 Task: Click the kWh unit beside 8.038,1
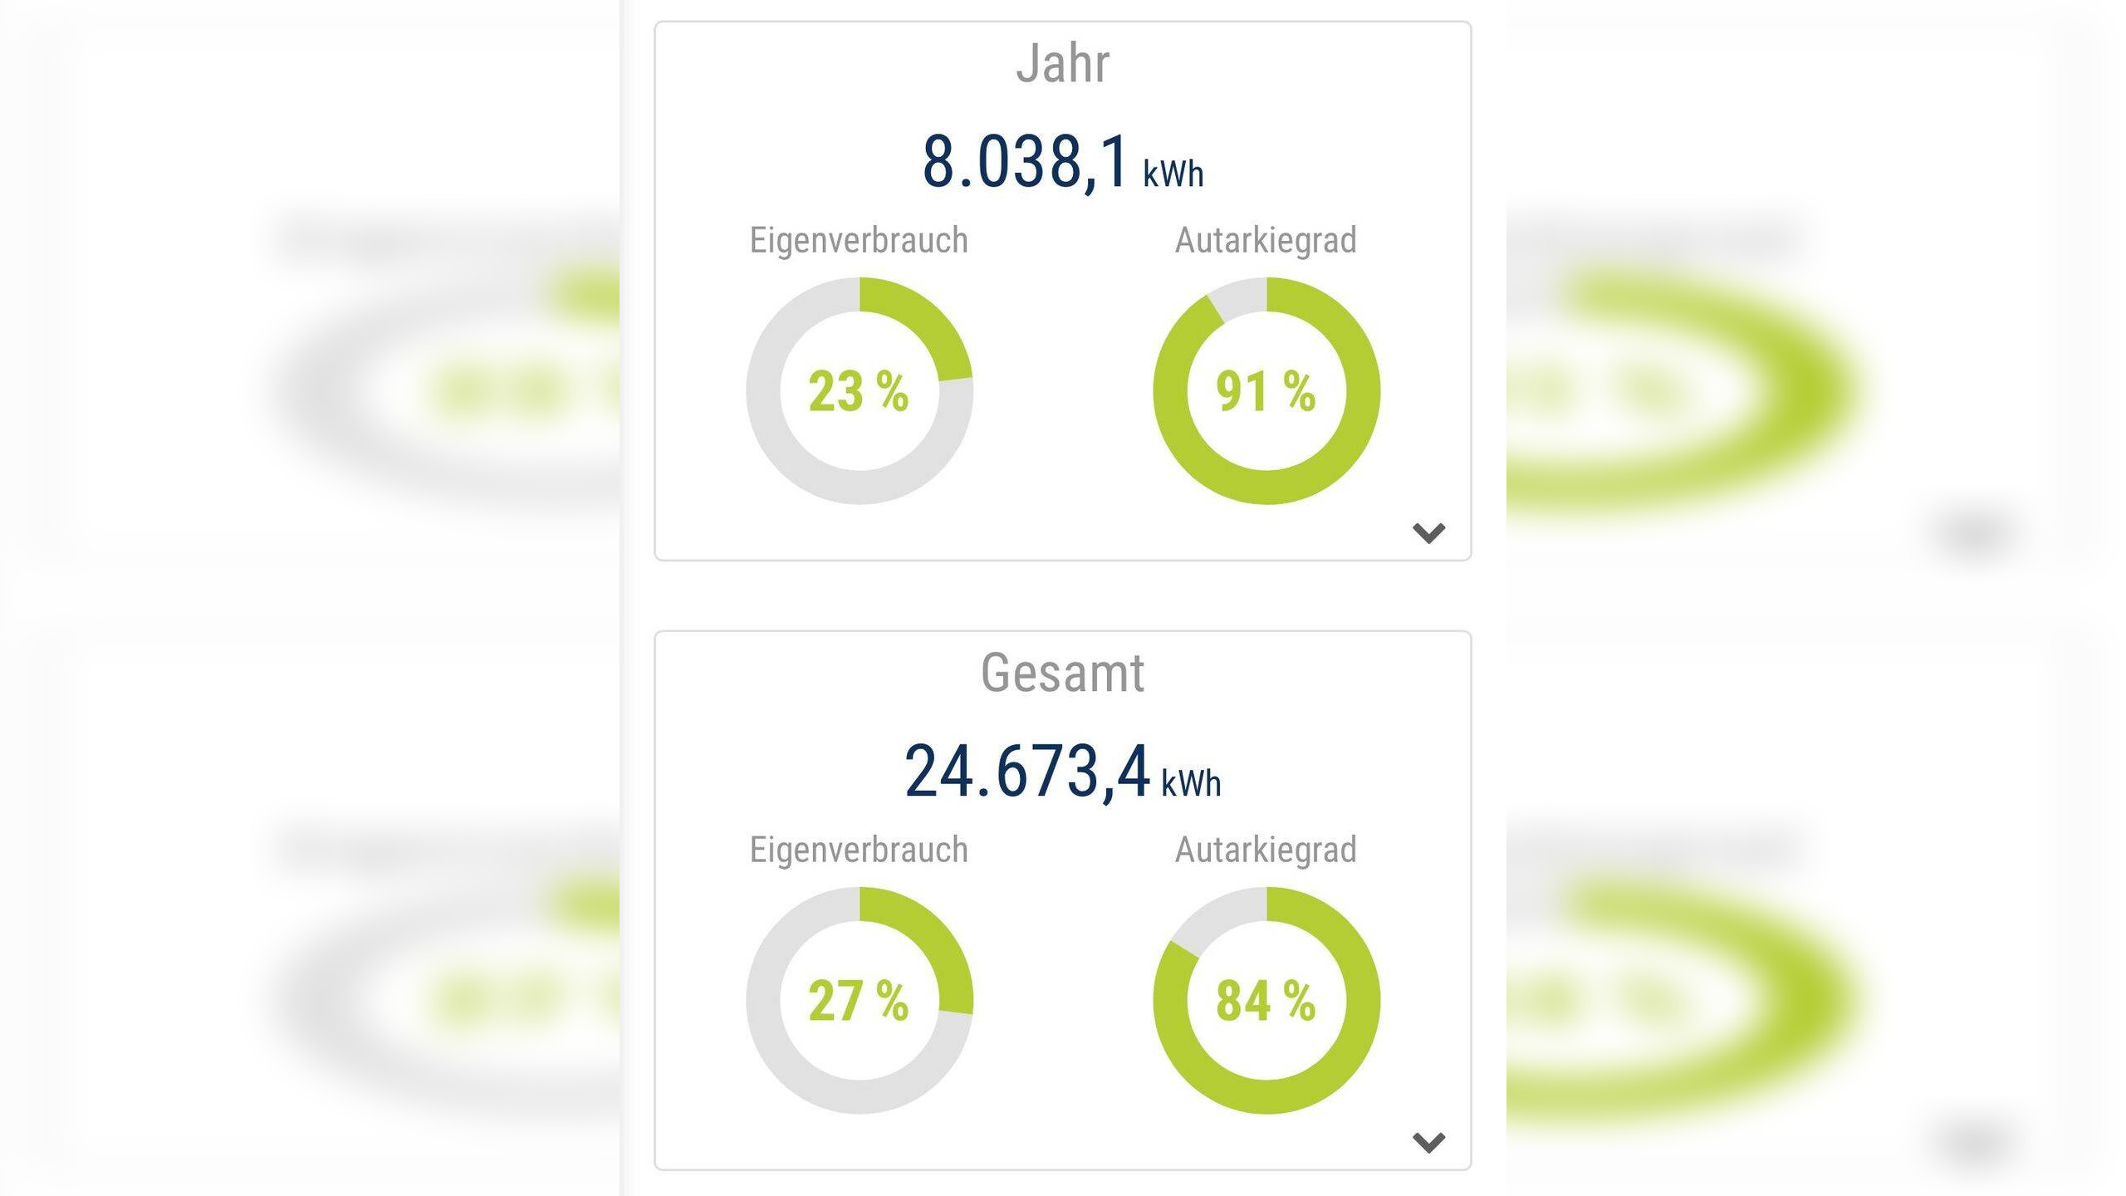click(1173, 174)
